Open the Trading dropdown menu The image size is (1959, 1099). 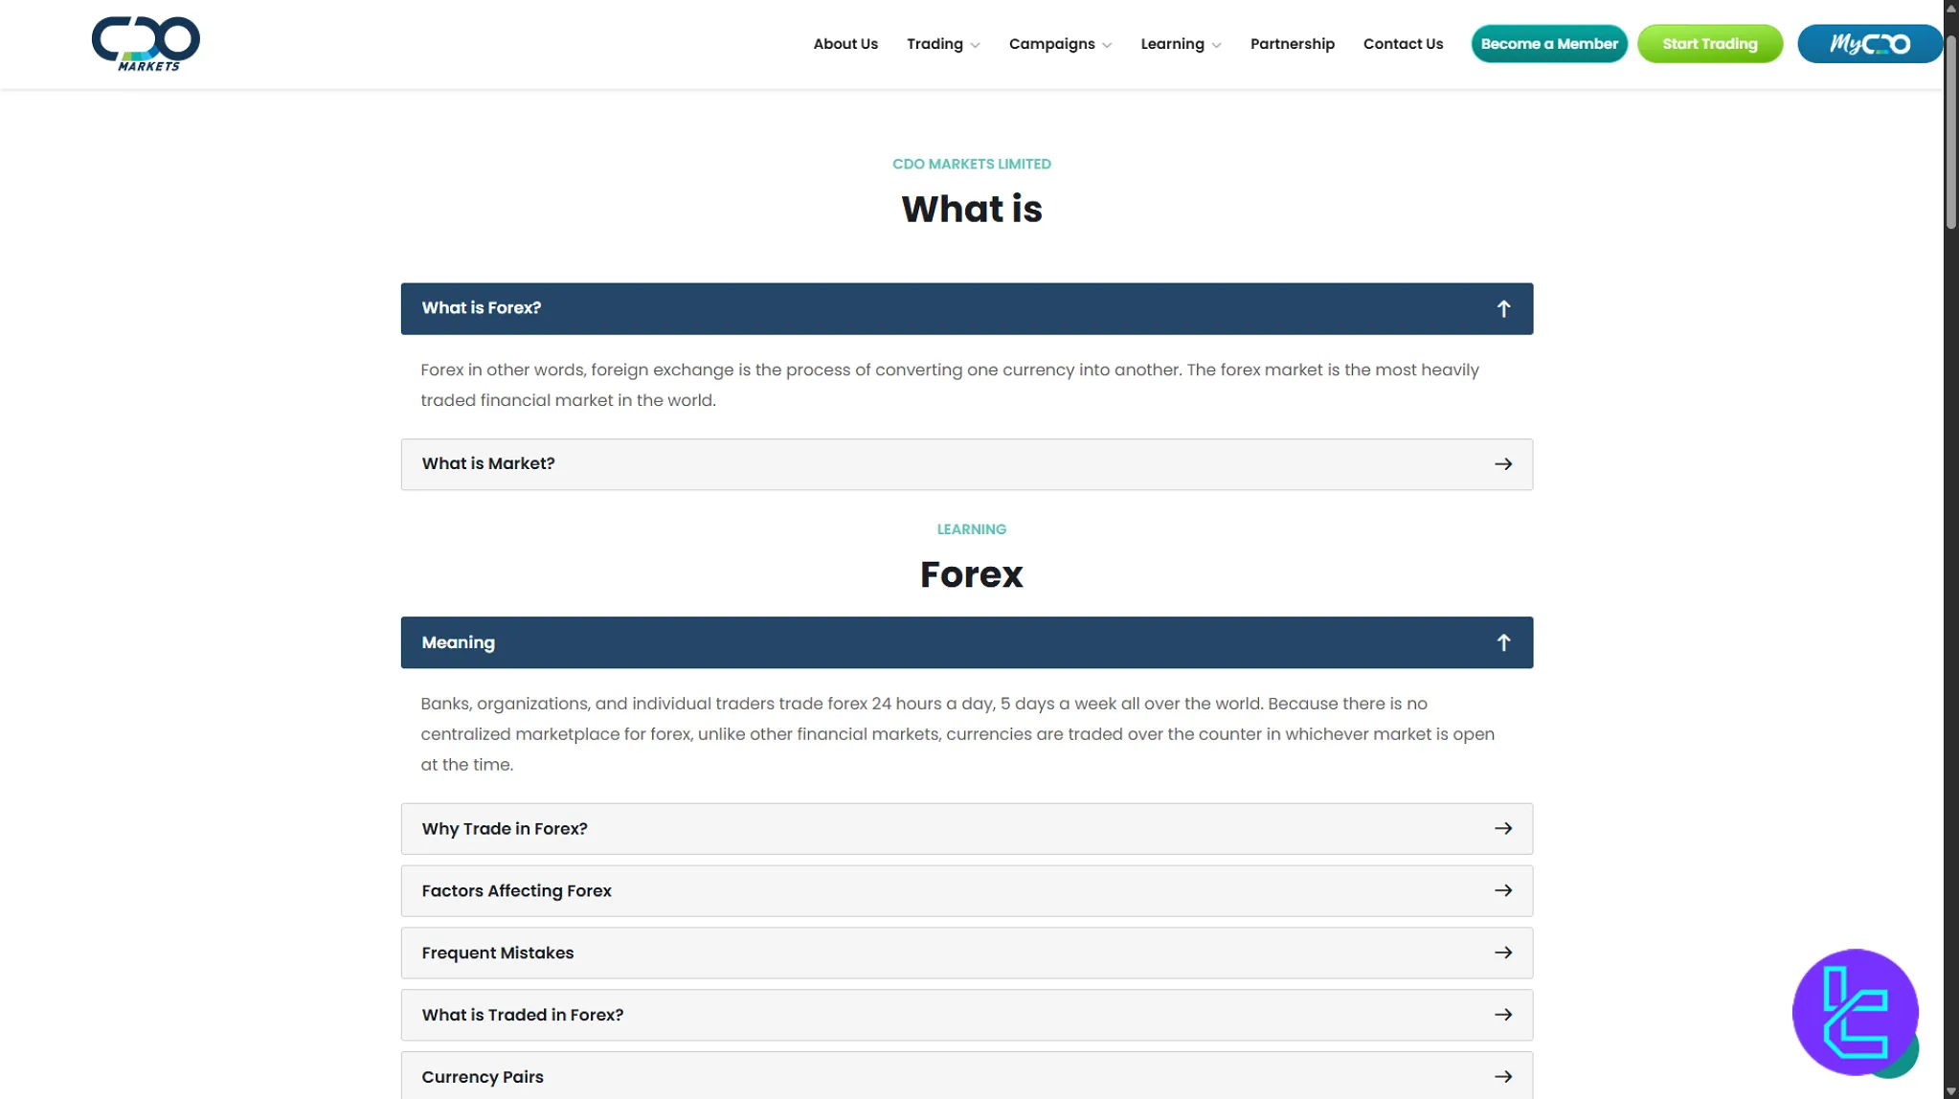click(x=942, y=44)
